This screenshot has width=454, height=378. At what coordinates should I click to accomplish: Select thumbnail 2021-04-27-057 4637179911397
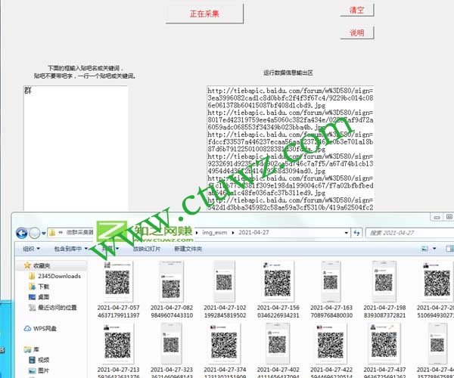point(118,281)
